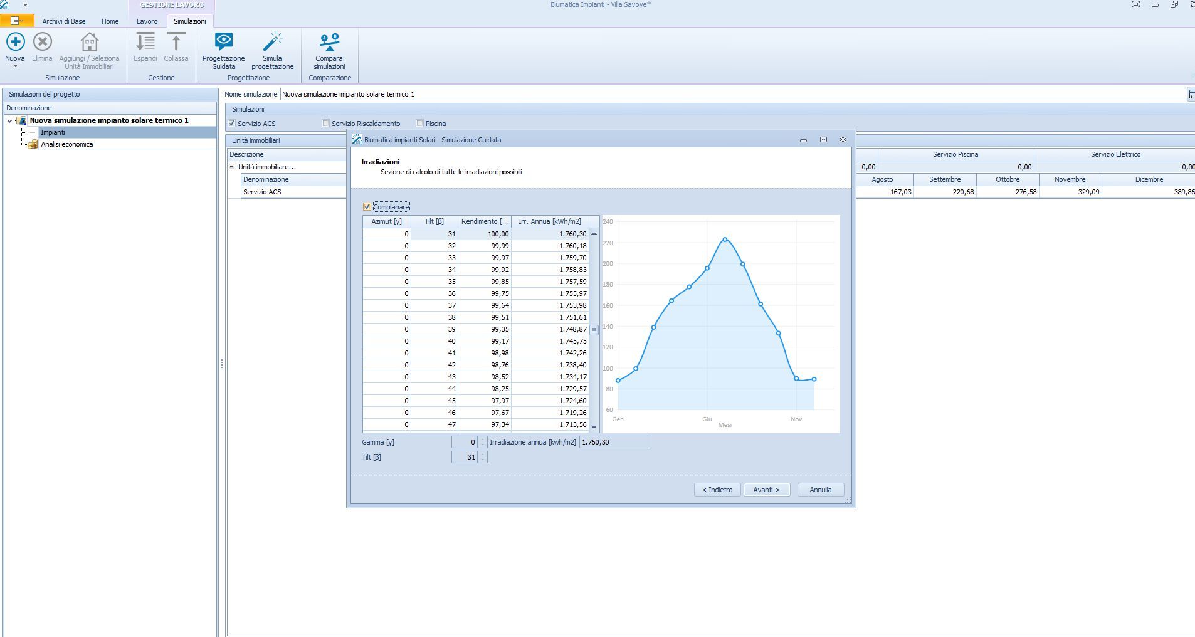1195x637 pixels.
Task: Collapse the Unità immobiliare row
Action: (x=232, y=167)
